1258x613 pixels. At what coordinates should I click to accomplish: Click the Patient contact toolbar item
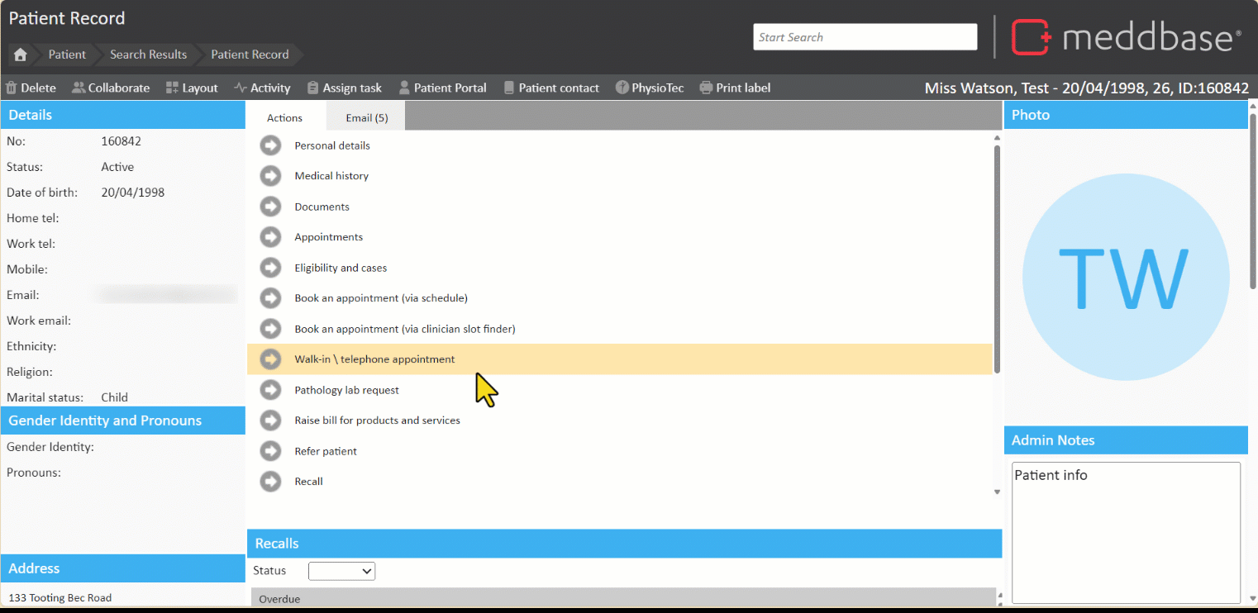[551, 88]
